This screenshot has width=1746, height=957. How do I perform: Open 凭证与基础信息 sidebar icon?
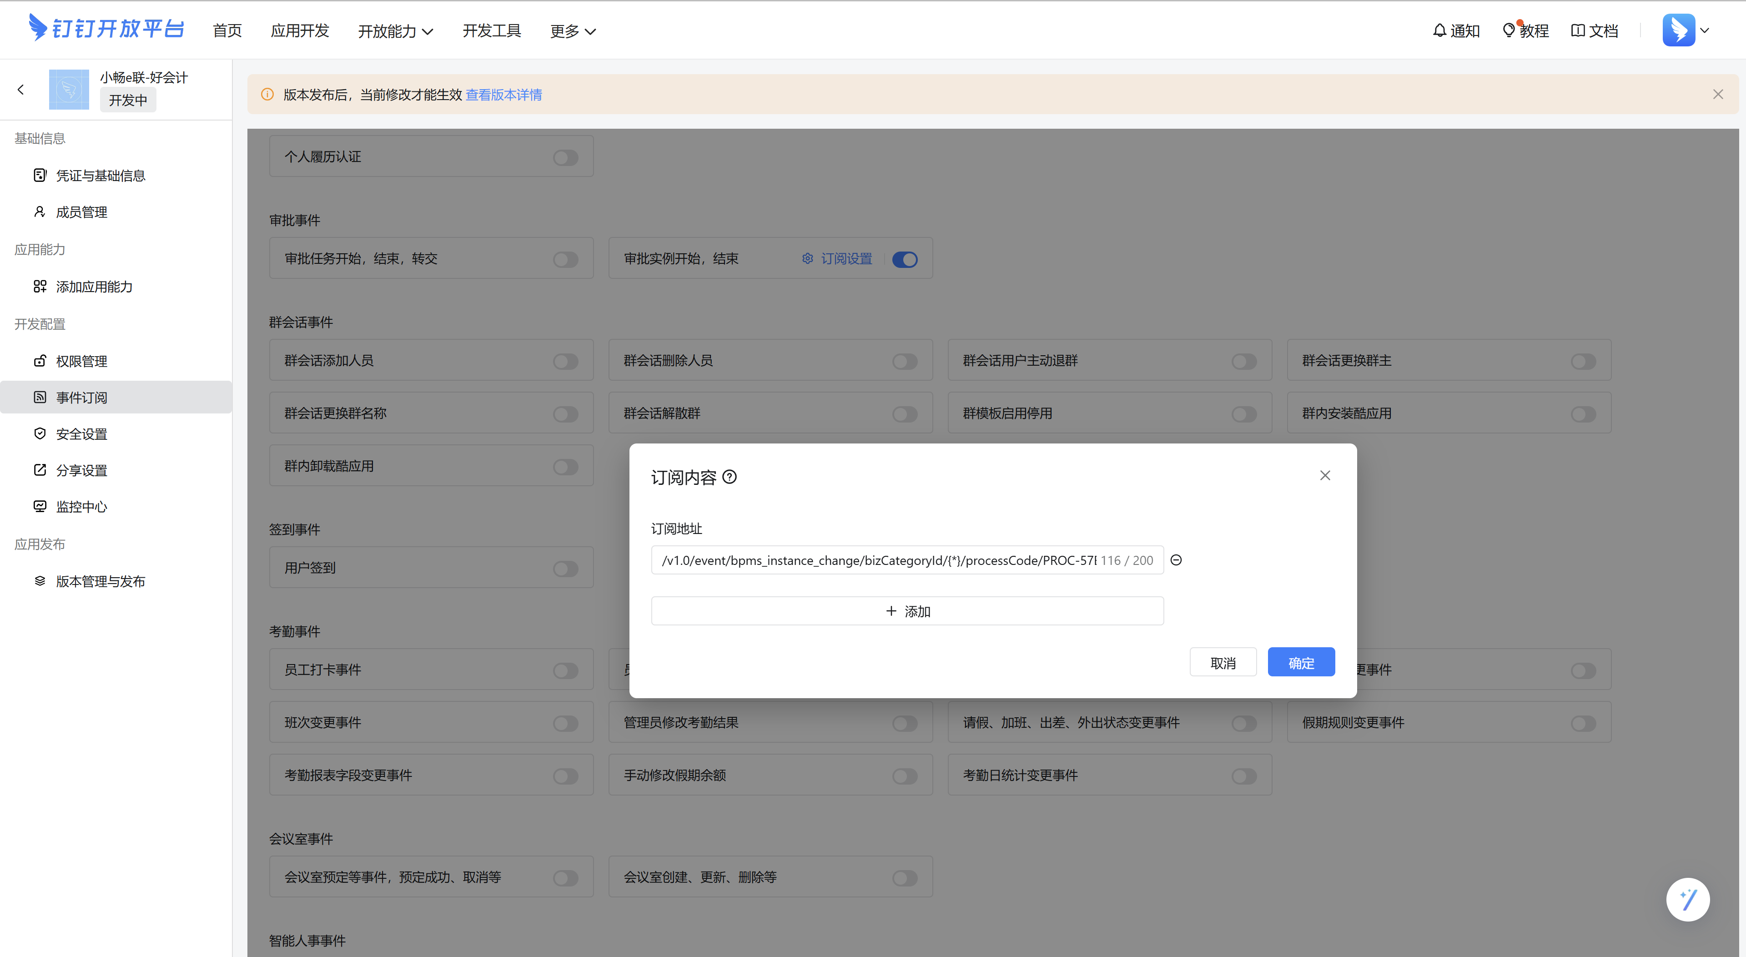coord(40,176)
